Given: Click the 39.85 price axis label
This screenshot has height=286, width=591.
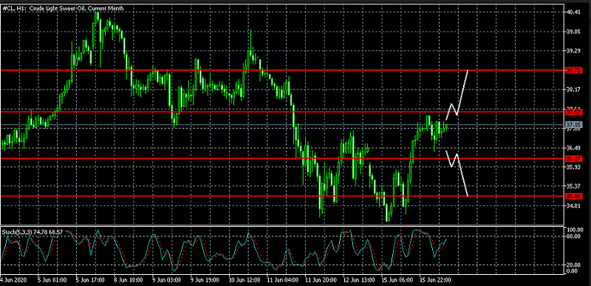Looking at the screenshot, I should 574,32.
